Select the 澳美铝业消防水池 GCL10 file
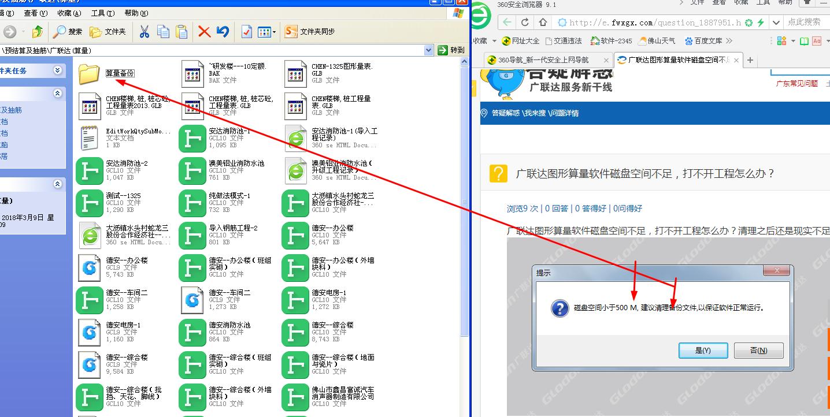Viewport: 830px width, 417px height. 223,170
